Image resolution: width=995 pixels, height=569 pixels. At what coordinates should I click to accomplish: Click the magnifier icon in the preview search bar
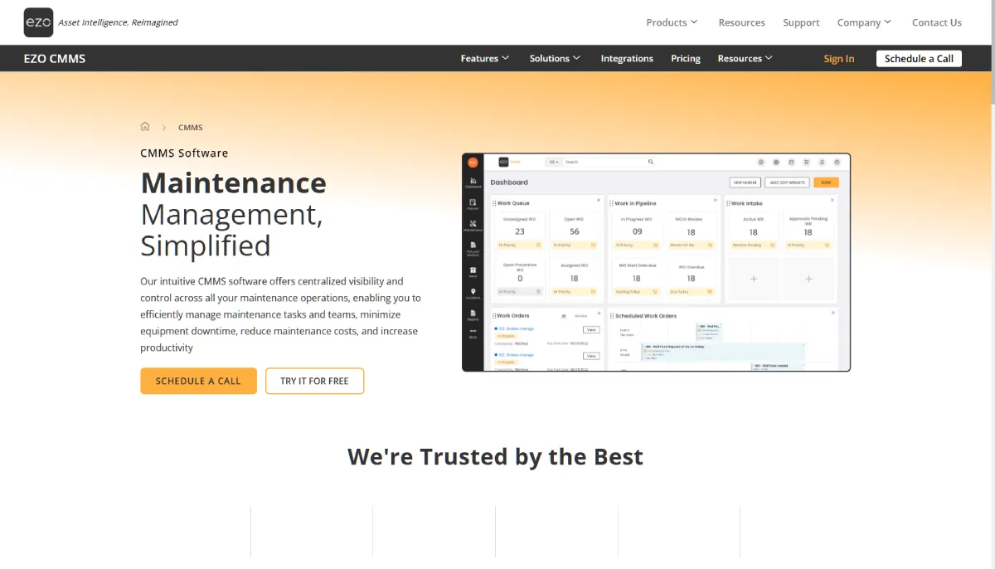pyautogui.click(x=651, y=162)
